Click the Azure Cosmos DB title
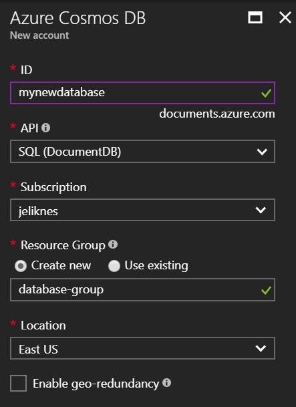 (x=78, y=18)
